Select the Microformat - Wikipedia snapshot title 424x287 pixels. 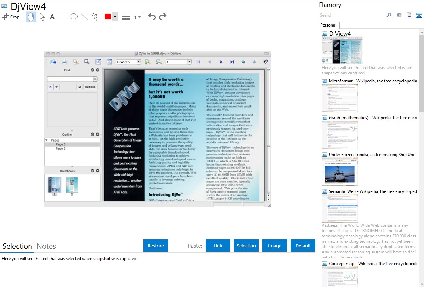coord(373,81)
